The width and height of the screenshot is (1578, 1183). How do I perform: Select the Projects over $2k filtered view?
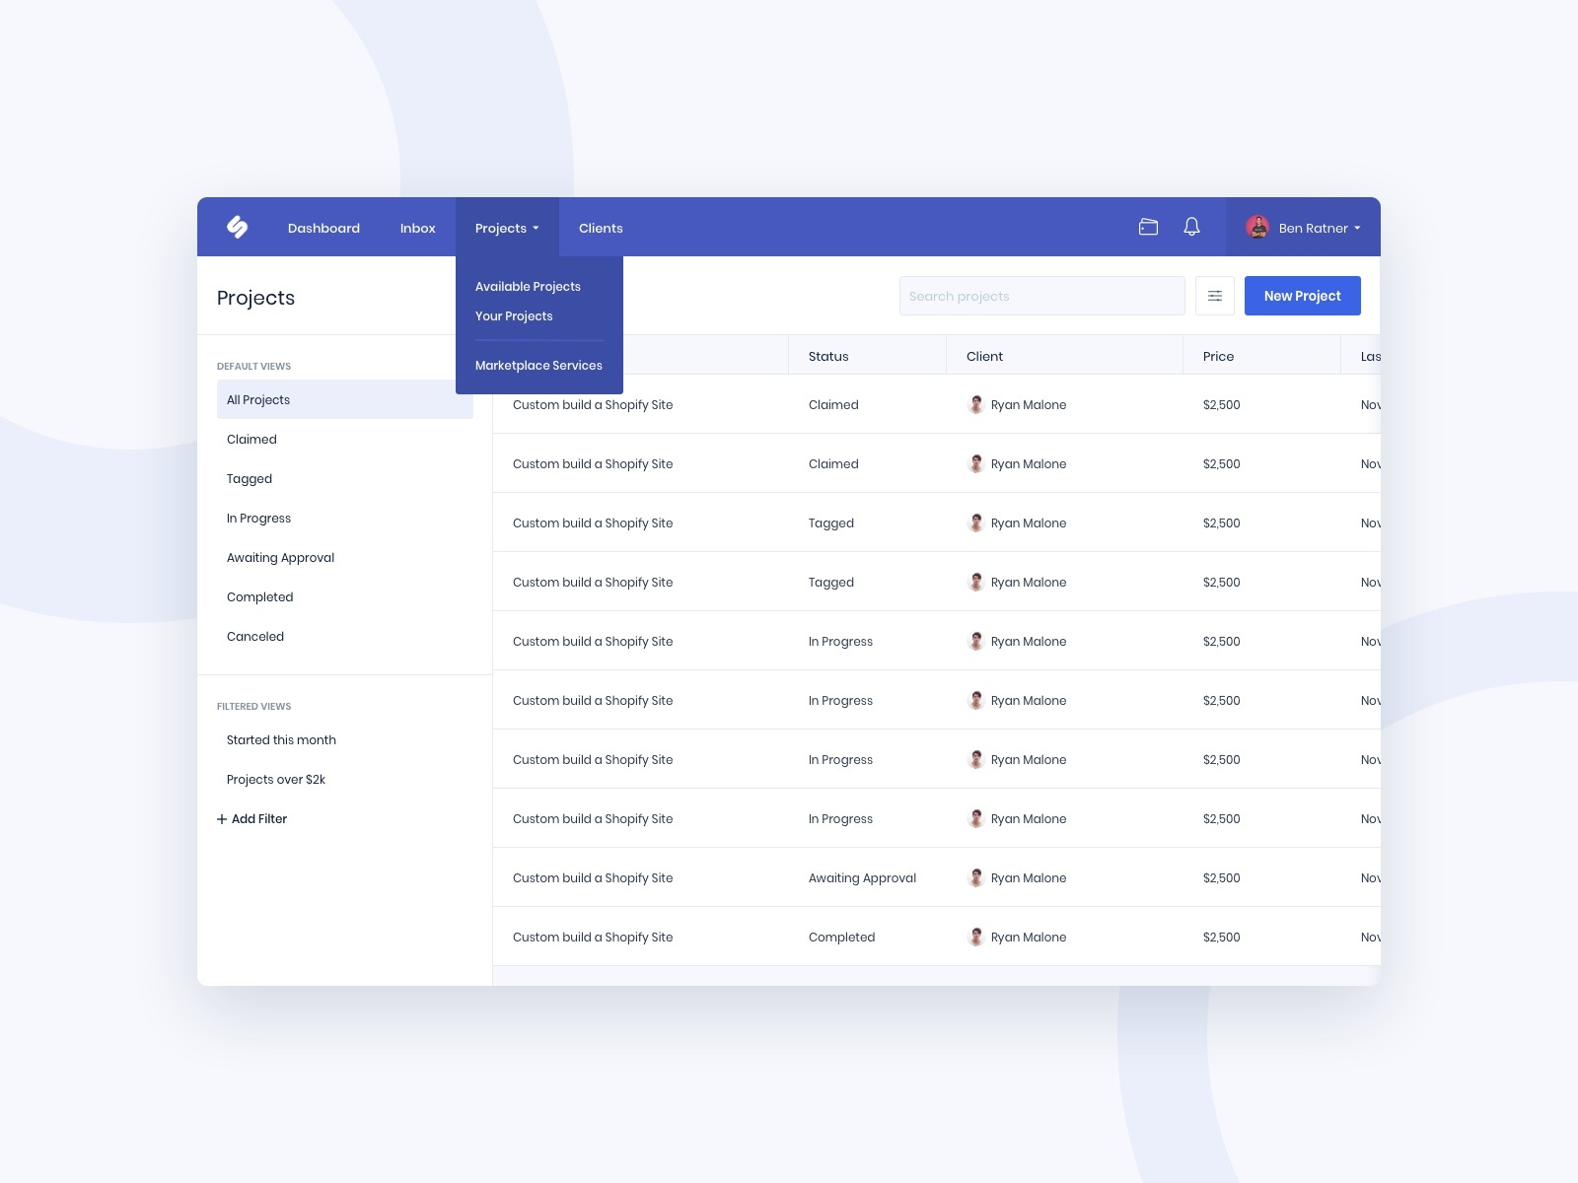tap(275, 779)
